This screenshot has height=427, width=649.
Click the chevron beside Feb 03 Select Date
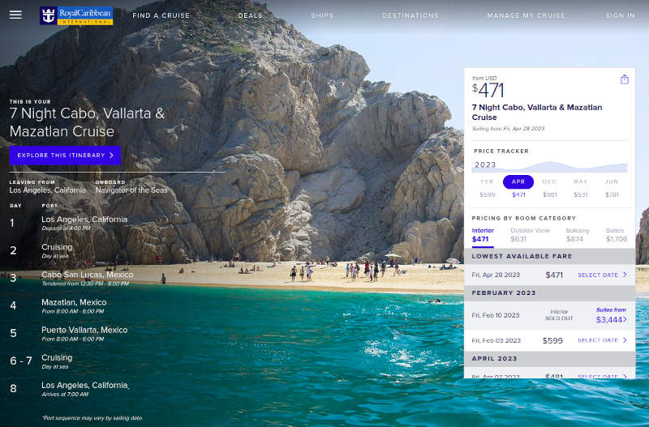(625, 340)
